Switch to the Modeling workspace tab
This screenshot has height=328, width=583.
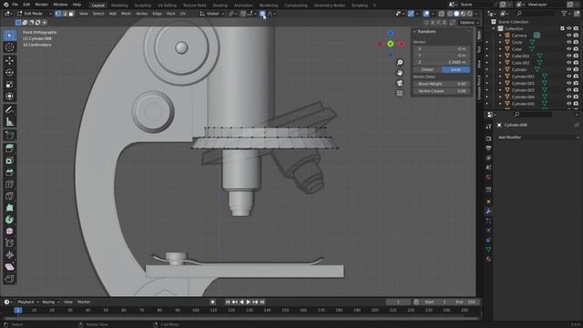pyautogui.click(x=119, y=5)
